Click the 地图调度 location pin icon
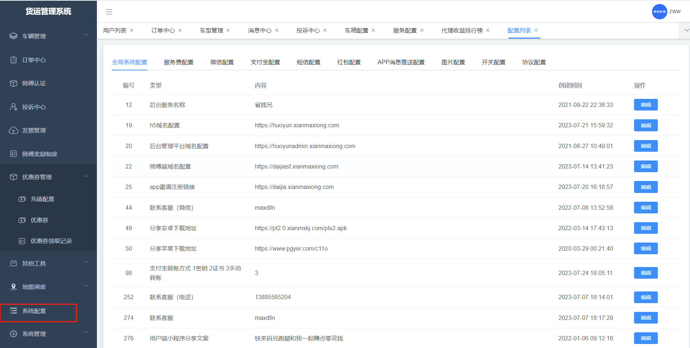This screenshot has height=348, width=690. click(14, 287)
